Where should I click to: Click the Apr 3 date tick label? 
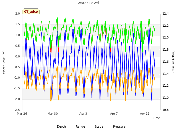tap(83, 114)
